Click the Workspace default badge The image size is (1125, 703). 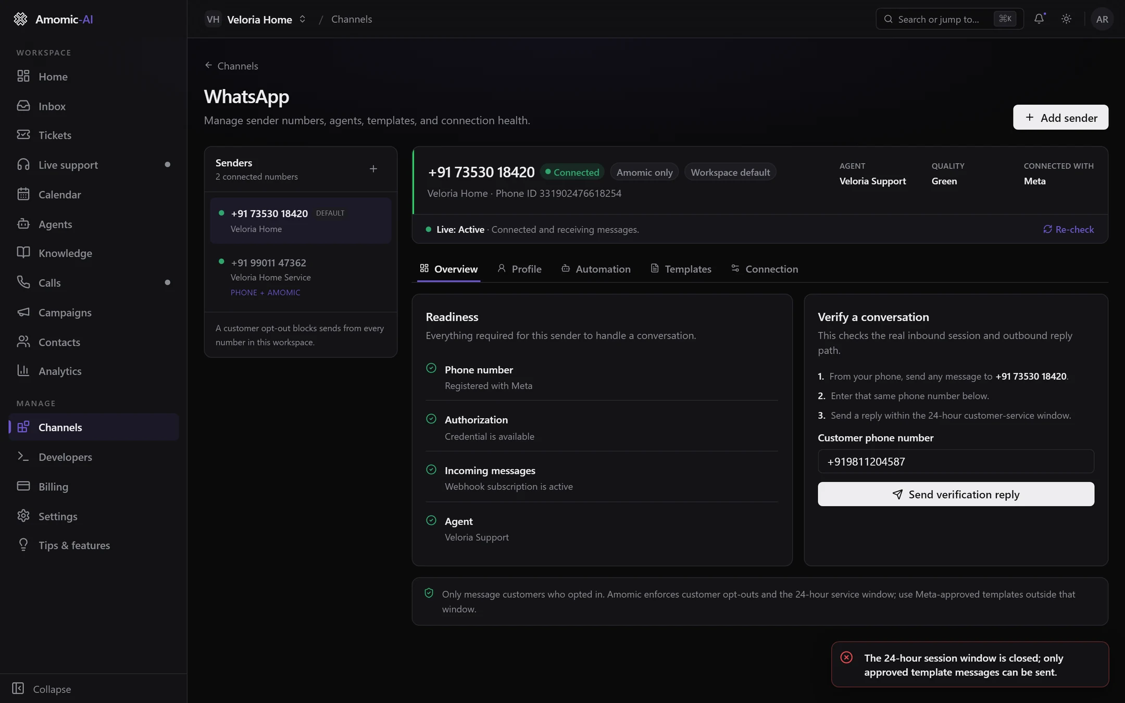730,172
